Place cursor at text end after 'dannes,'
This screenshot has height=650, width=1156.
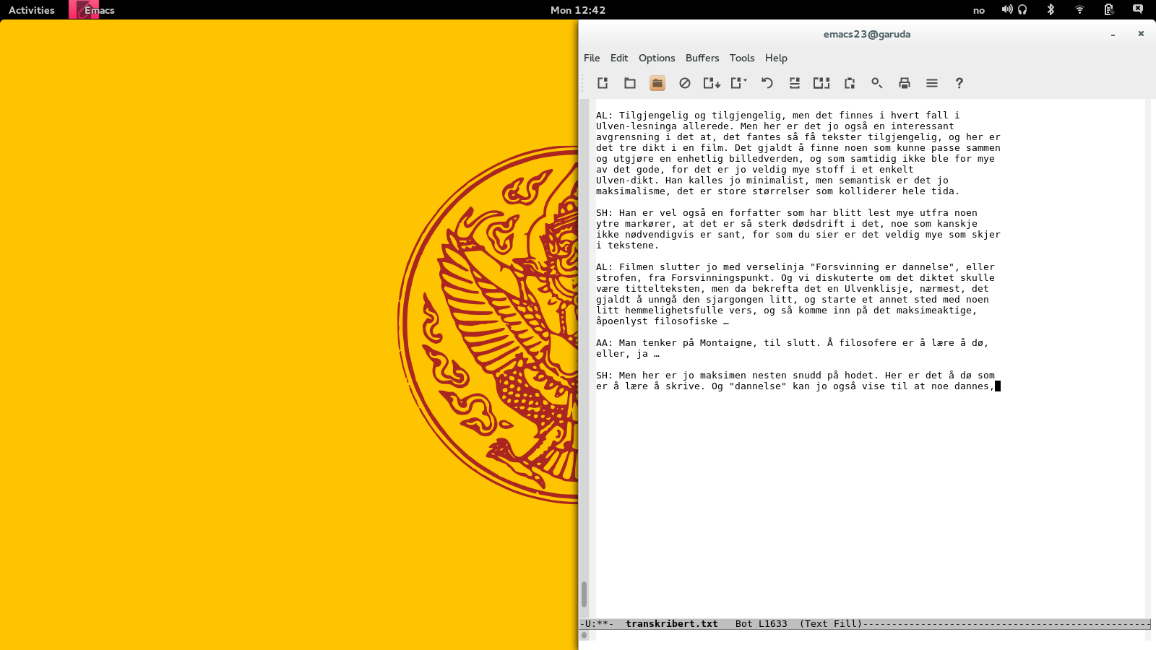(998, 386)
